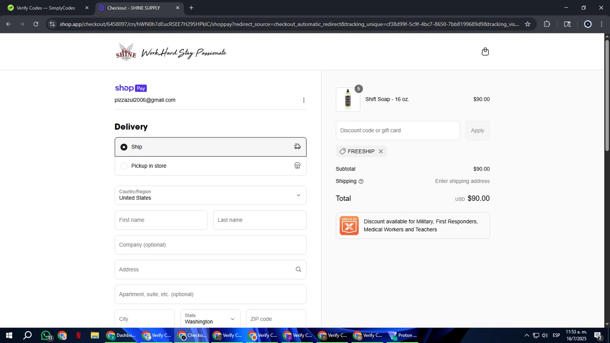This screenshot has width=610, height=343.
Task: Expand the Country/Region dropdown
Action: point(210,195)
